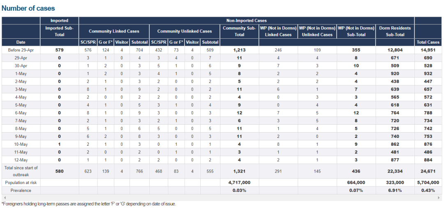Select the 'Before 29-Apr' row label
444x212 pixels.
point(21,50)
